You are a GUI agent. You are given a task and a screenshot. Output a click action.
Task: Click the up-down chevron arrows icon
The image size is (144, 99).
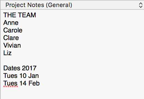(140, 5)
